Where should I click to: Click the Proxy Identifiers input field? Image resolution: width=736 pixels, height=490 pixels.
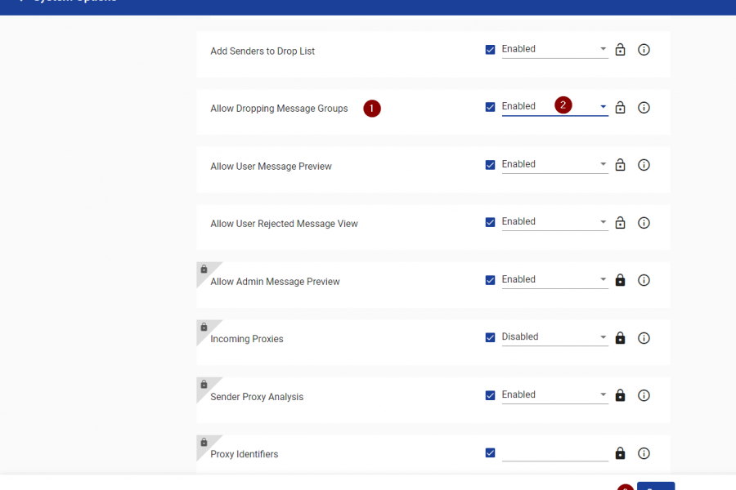tap(554, 453)
